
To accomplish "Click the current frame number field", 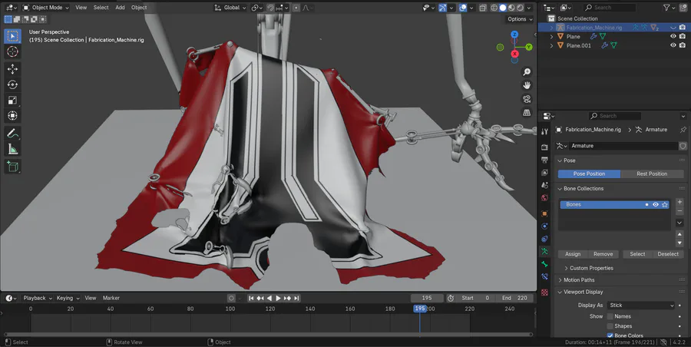I will (x=427, y=298).
